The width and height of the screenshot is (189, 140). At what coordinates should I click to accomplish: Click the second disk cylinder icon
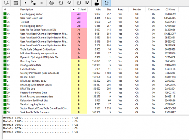(x=79, y=3)
